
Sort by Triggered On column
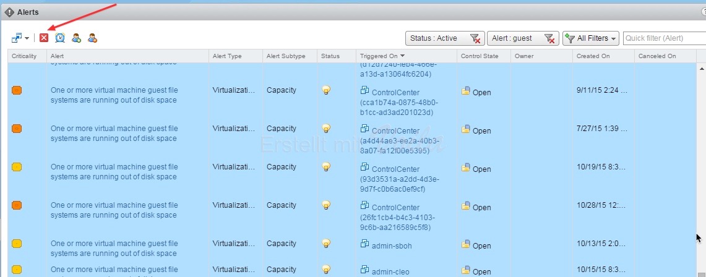379,56
